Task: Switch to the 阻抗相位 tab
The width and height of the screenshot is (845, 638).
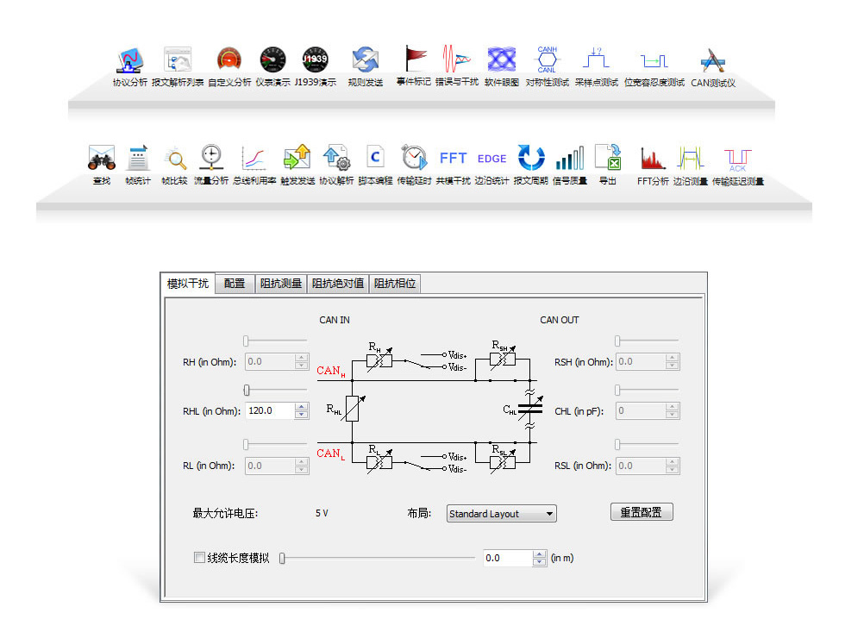Action: point(395,284)
